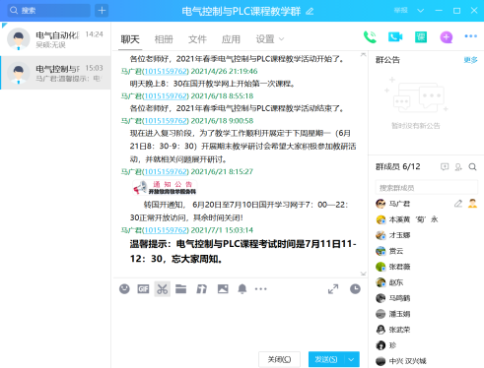Screen dimensions: 484x368
Task: Click the 搜索 box at top left
Action: (49, 11)
